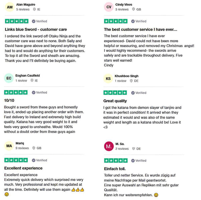Click Alan Maguire's reviewer name
This screenshot has width=201, height=200.
26,4
